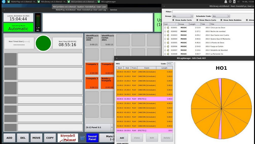Play Identificacion Largas 2021 panel button
Image resolution: width=255 pixels, height=144 pixels.
pyautogui.click(x=92, y=40)
